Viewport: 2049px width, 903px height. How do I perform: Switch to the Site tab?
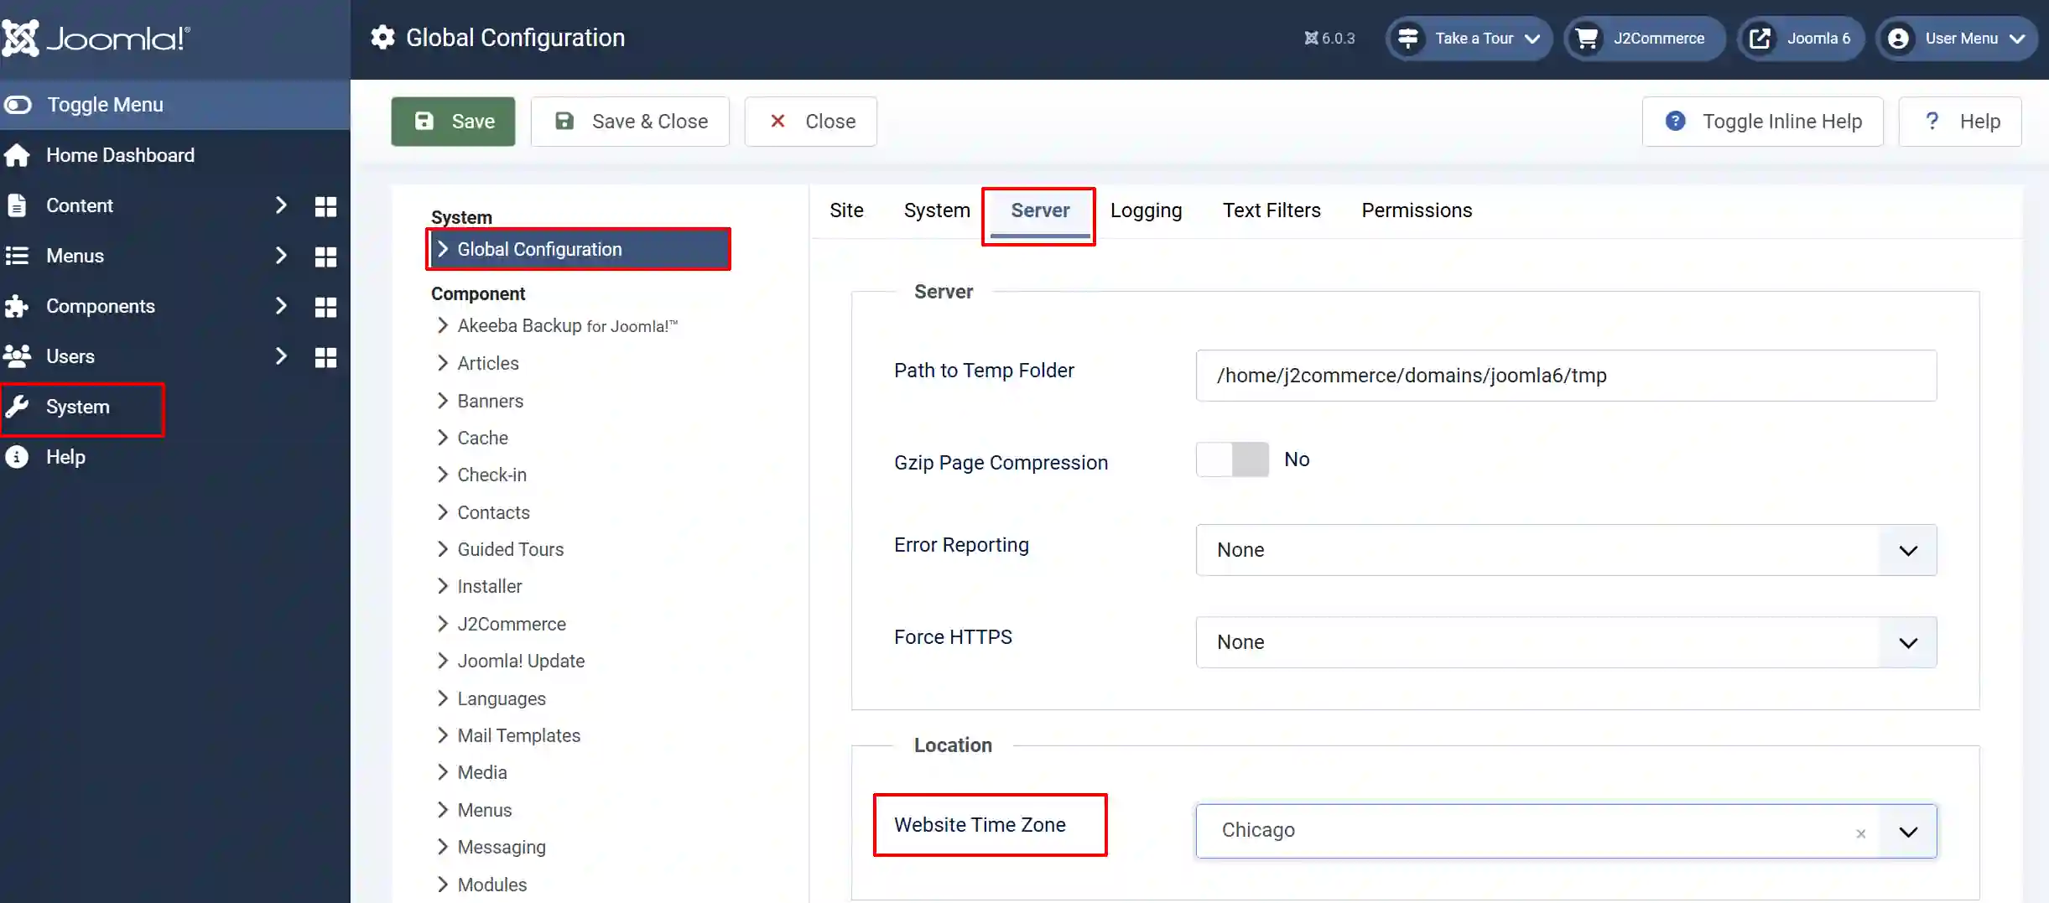pos(846,210)
